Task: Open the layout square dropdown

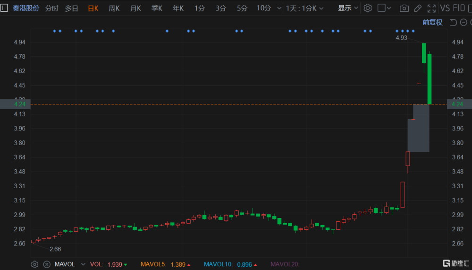Action: [385, 8]
